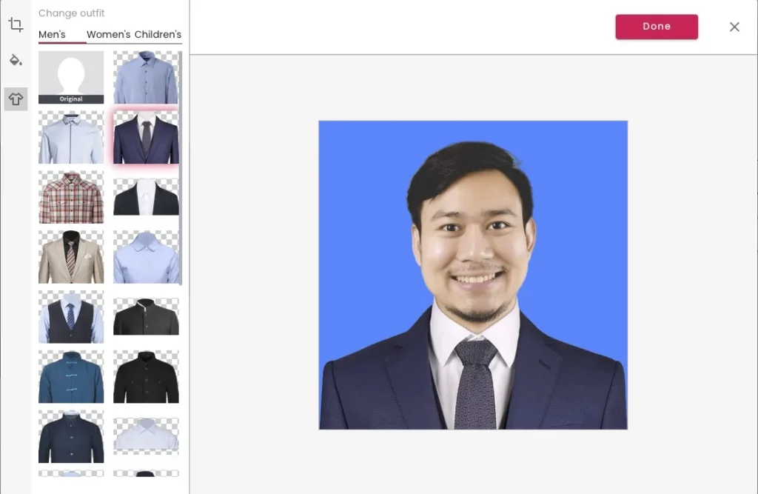Close the editor with the X icon

tap(734, 27)
